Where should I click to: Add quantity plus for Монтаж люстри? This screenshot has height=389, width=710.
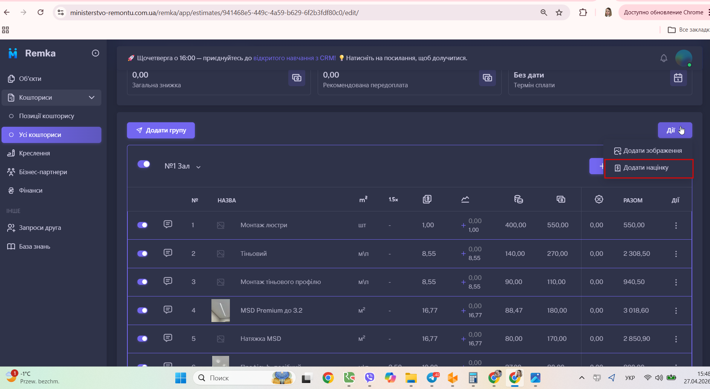(463, 225)
